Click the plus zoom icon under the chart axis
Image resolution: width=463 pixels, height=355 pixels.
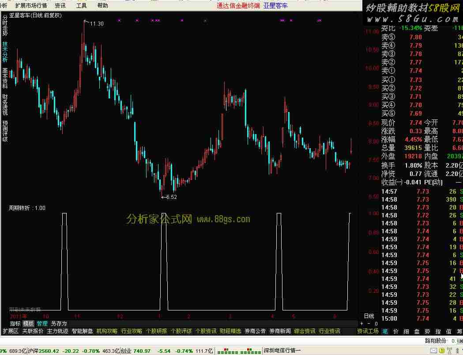[x=362, y=323]
